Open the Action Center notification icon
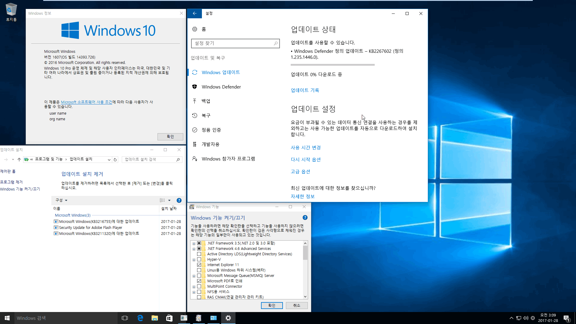The image size is (576, 324). pos(566,318)
